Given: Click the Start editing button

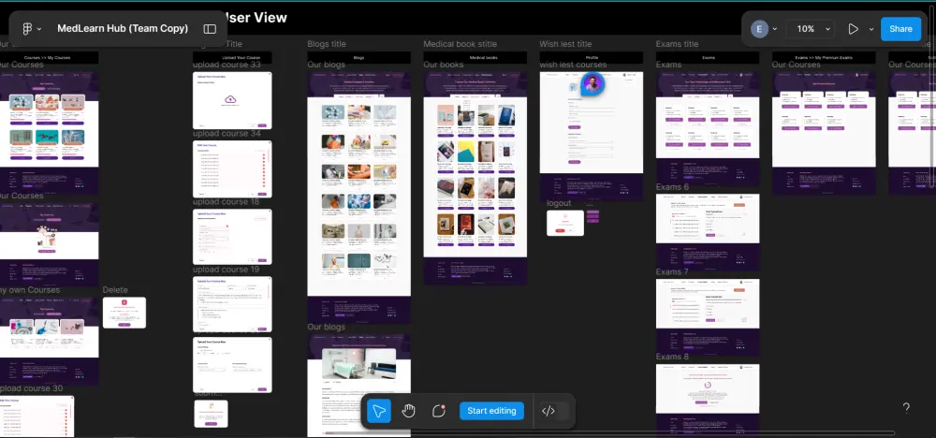Looking at the screenshot, I should click(491, 411).
